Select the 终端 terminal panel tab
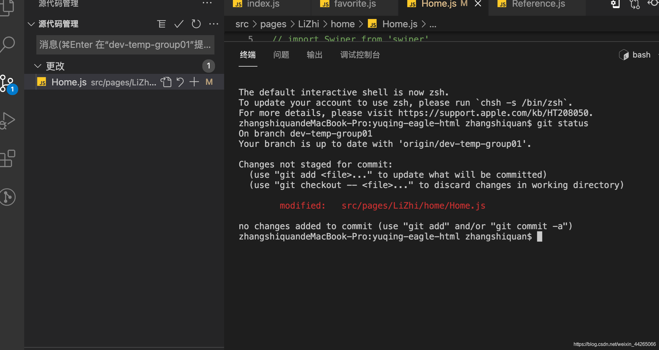The width and height of the screenshot is (659, 350). point(248,55)
